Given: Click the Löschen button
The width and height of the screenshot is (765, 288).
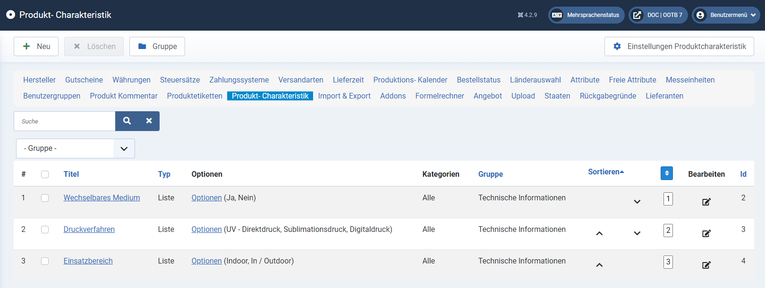Looking at the screenshot, I should point(94,47).
